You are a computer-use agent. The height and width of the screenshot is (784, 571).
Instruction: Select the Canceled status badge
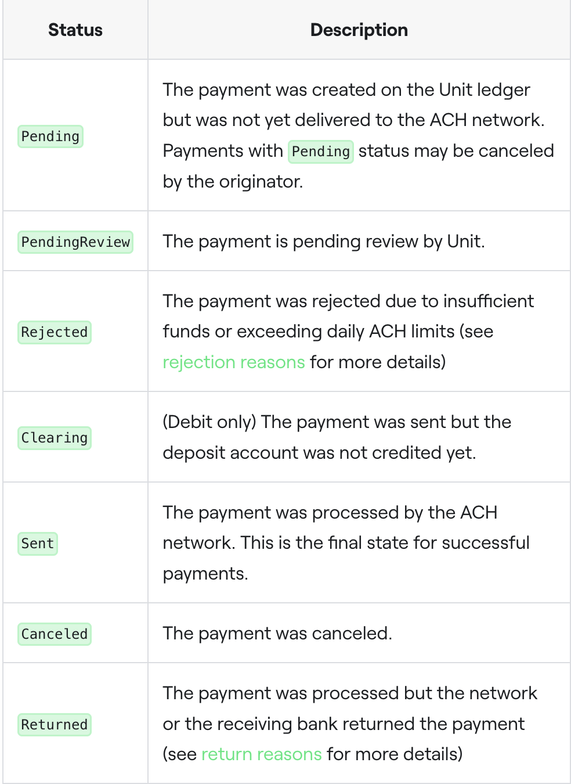(x=55, y=634)
